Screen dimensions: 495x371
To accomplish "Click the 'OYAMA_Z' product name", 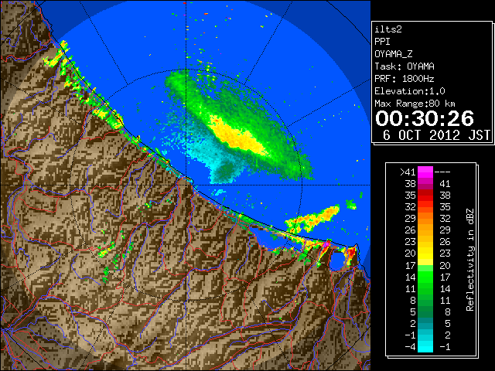I will click(x=394, y=54).
